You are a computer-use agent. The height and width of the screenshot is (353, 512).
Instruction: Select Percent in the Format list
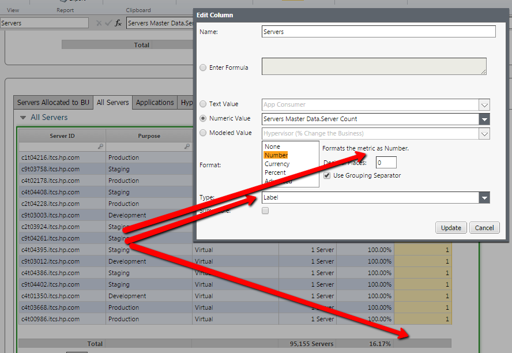click(275, 172)
